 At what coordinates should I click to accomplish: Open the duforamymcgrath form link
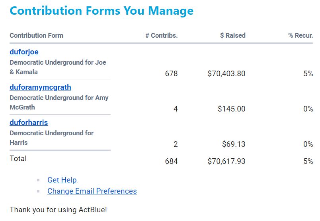[40, 87]
